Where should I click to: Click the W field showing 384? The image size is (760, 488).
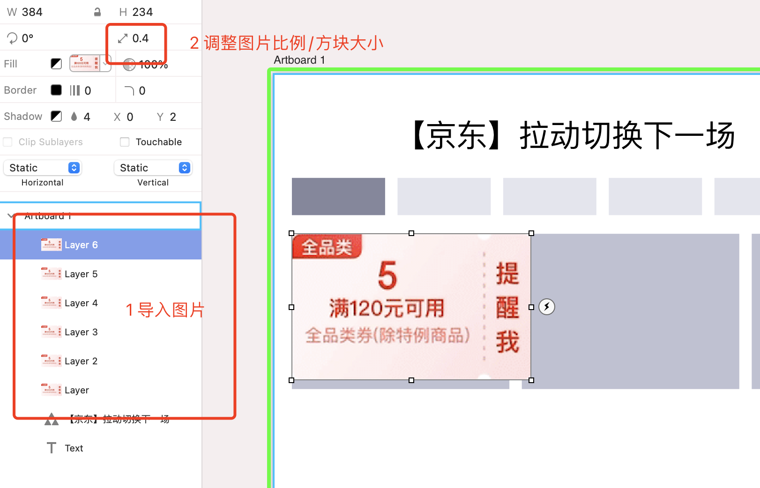(x=32, y=12)
